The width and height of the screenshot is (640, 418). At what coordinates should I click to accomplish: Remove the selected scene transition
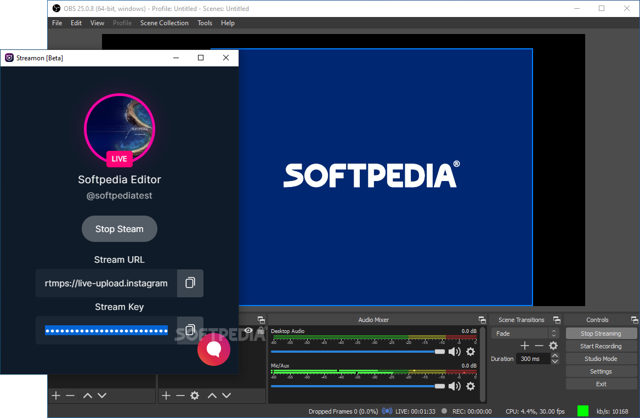pos(539,346)
